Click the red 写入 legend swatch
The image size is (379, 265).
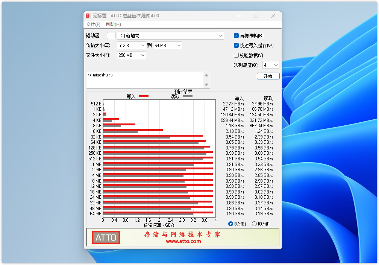(x=144, y=96)
